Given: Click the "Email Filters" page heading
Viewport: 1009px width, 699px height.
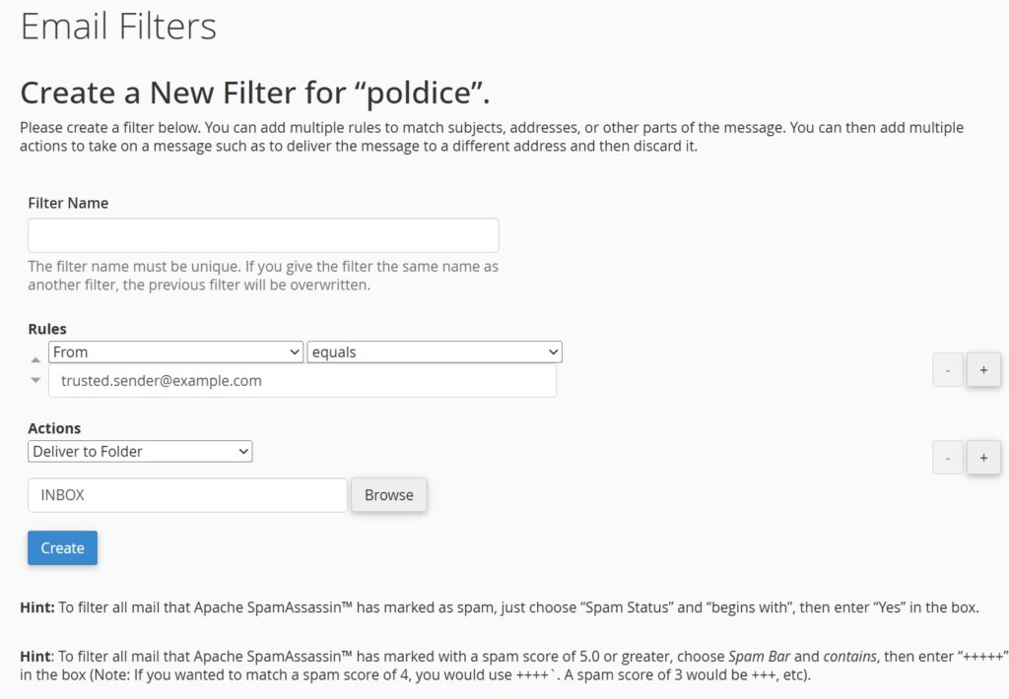Looking at the screenshot, I should point(118,26).
